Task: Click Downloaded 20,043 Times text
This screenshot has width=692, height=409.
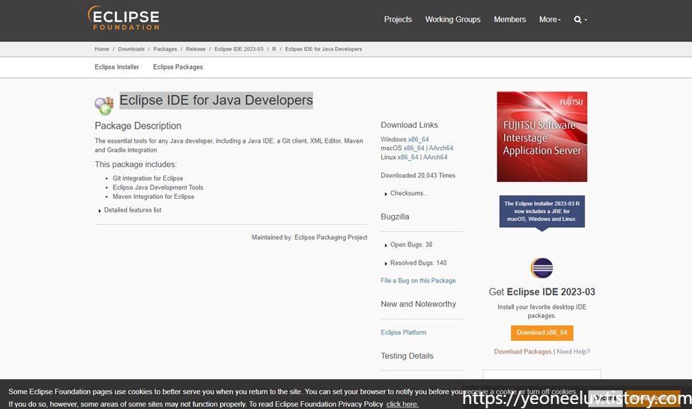Action: tap(418, 175)
